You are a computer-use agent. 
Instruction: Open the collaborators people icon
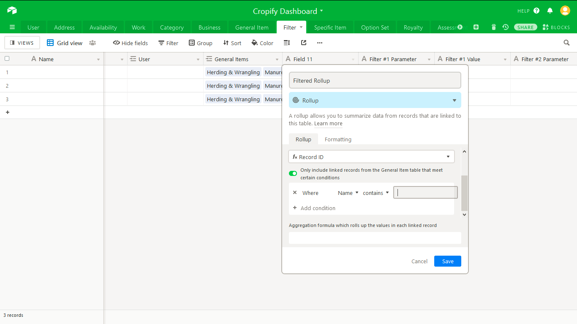click(93, 43)
